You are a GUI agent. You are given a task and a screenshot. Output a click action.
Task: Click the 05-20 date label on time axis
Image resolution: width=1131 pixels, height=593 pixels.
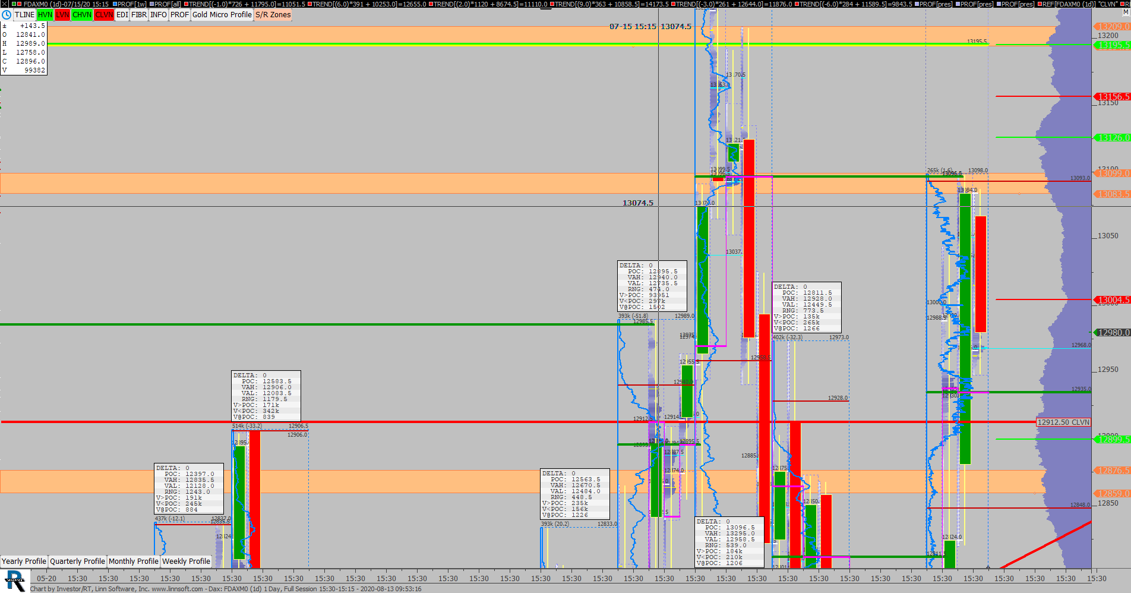(46, 578)
